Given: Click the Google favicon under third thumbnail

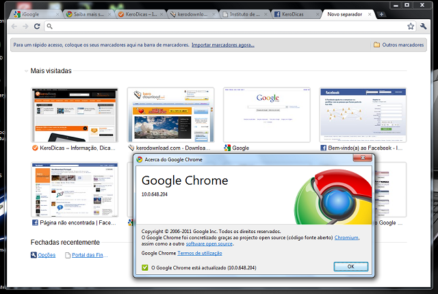Looking at the screenshot, I should click(x=227, y=148).
